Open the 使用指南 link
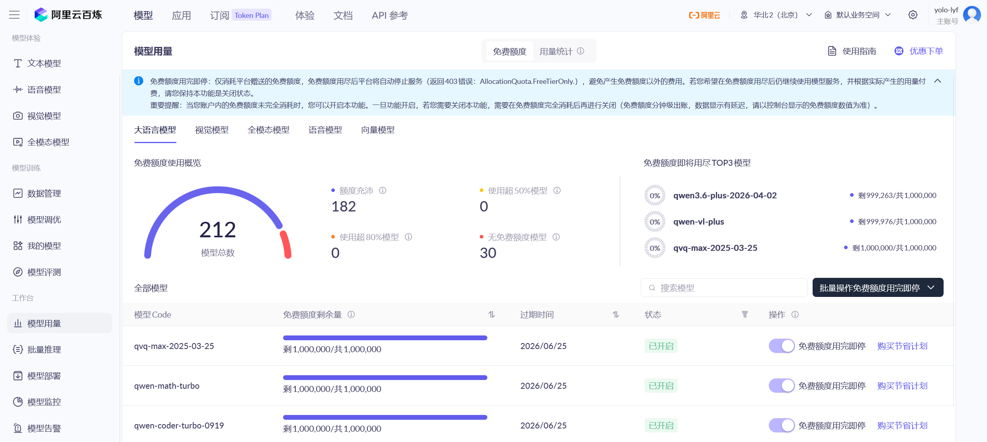987x442 pixels. coord(852,51)
